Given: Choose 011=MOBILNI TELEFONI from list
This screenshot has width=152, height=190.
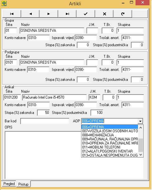Looking at the screenshot, I should coord(110,147).
